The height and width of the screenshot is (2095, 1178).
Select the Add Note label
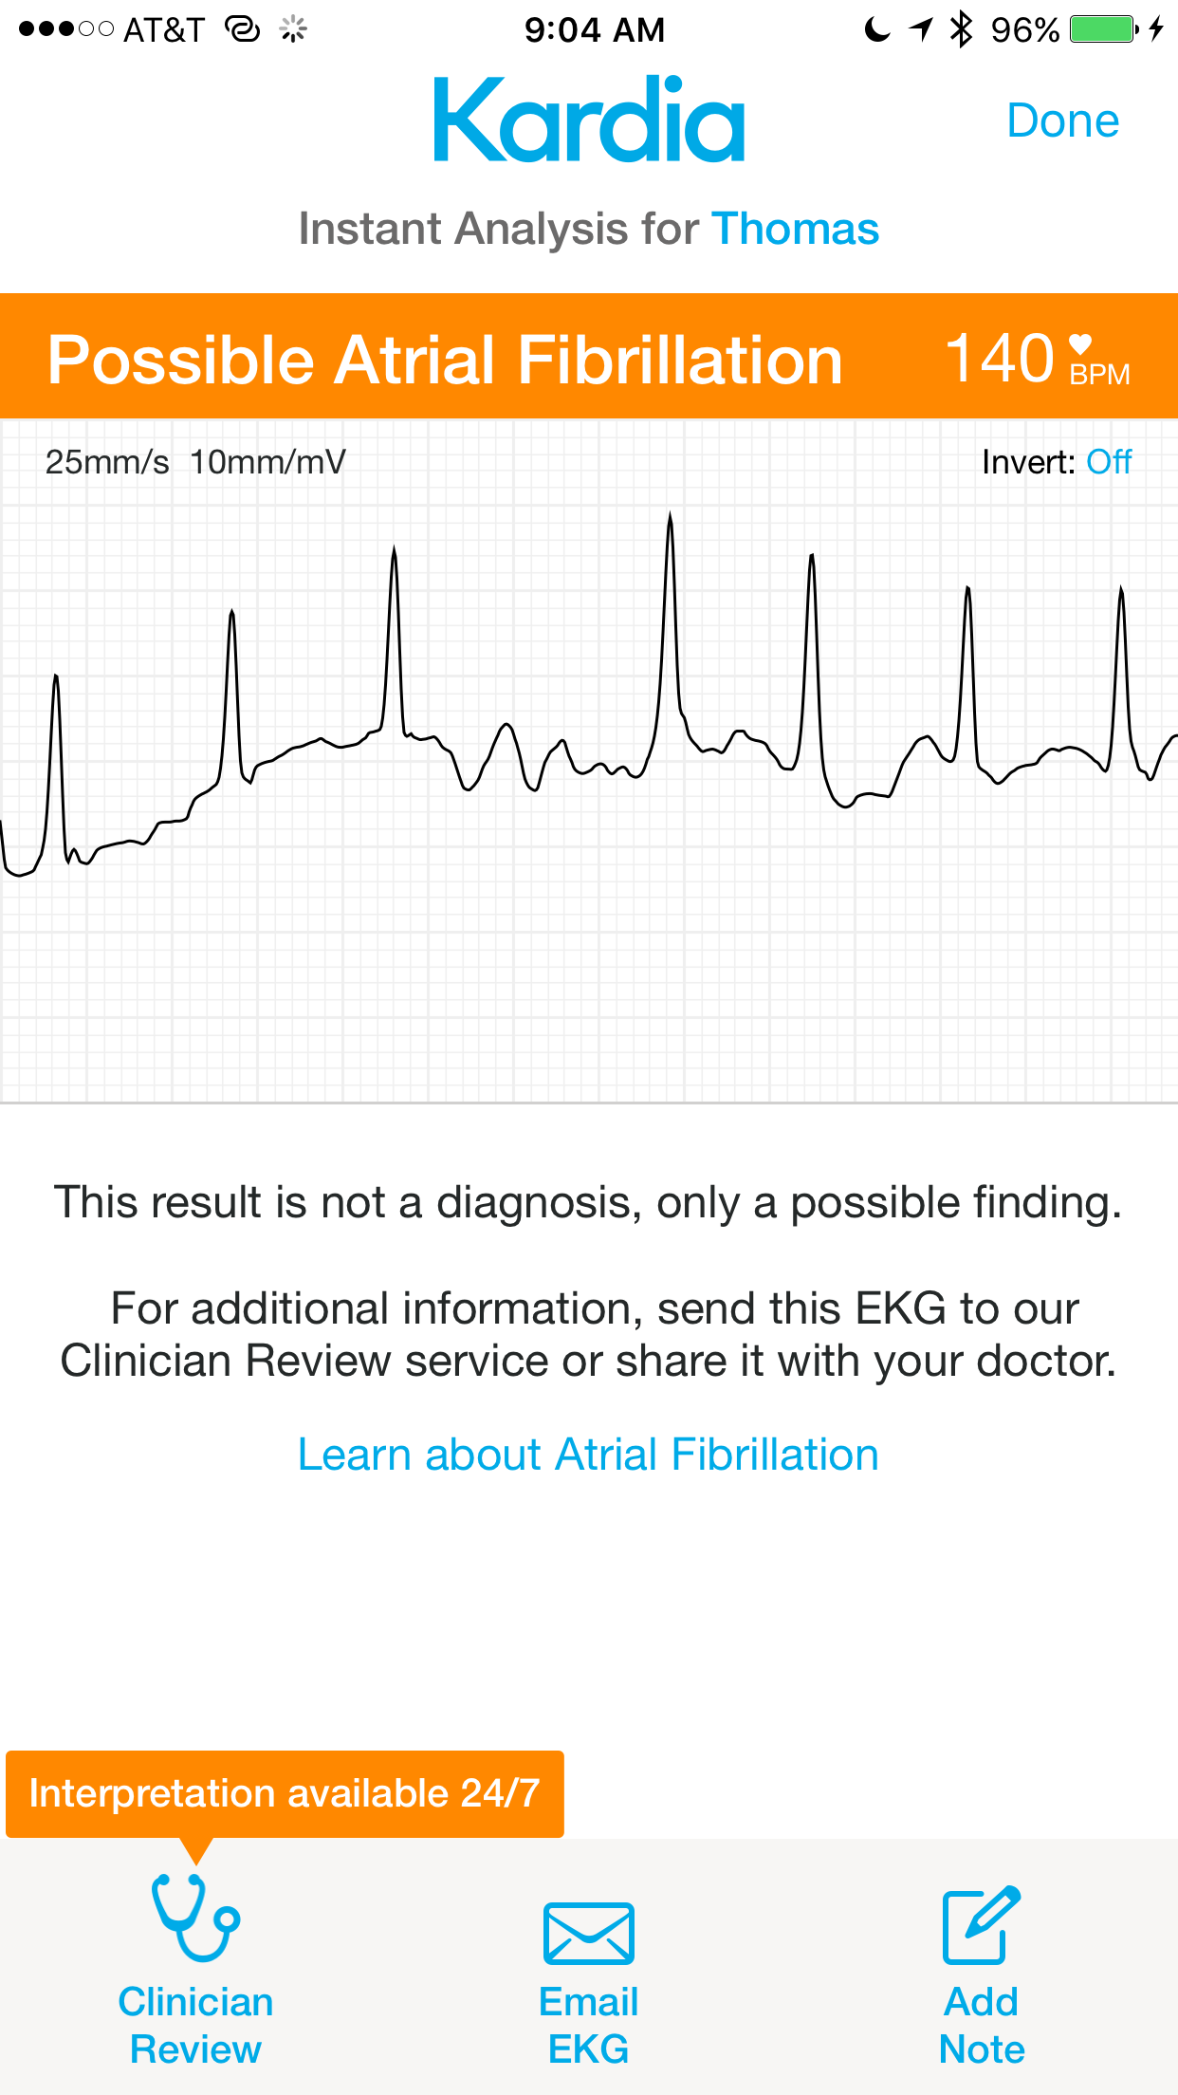click(981, 2025)
